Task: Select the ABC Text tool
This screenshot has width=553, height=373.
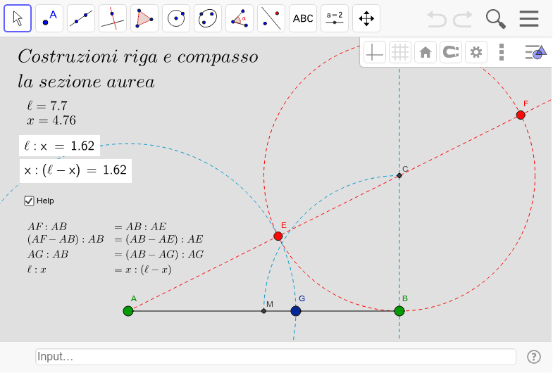Action: point(303,18)
